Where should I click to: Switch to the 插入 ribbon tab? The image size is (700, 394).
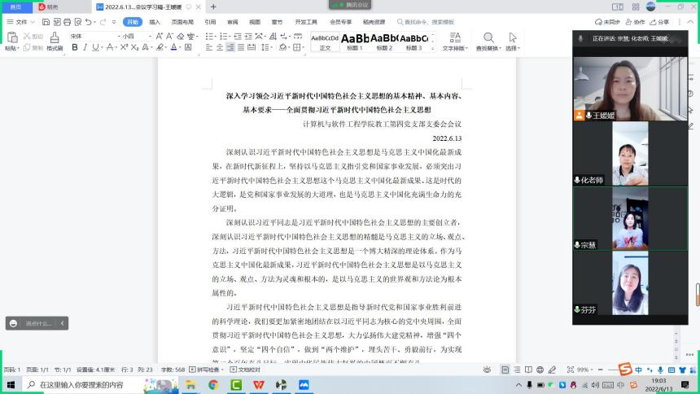(x=155, y=22)
